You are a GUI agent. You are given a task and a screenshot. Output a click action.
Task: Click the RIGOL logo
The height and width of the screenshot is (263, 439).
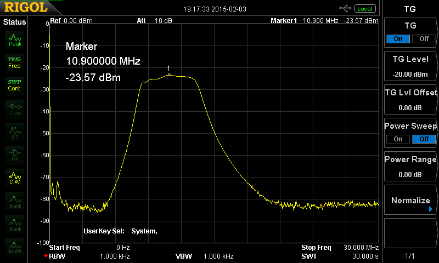tap(26, 7)
